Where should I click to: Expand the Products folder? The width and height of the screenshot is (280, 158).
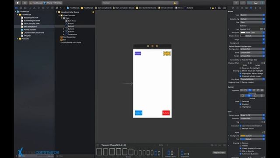[17, 39]
